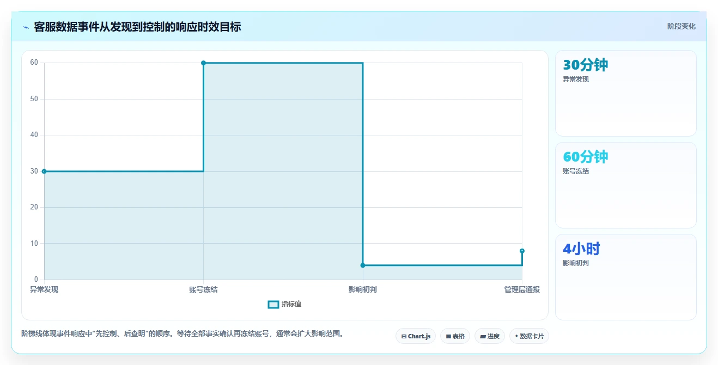Click the 账号冻结 data point at 60

tap(203, 63)
